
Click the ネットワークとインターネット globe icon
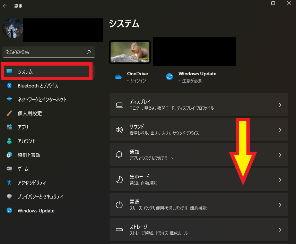[9, 100]
